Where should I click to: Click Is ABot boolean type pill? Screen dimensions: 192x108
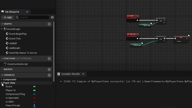(x=34, y=102)
